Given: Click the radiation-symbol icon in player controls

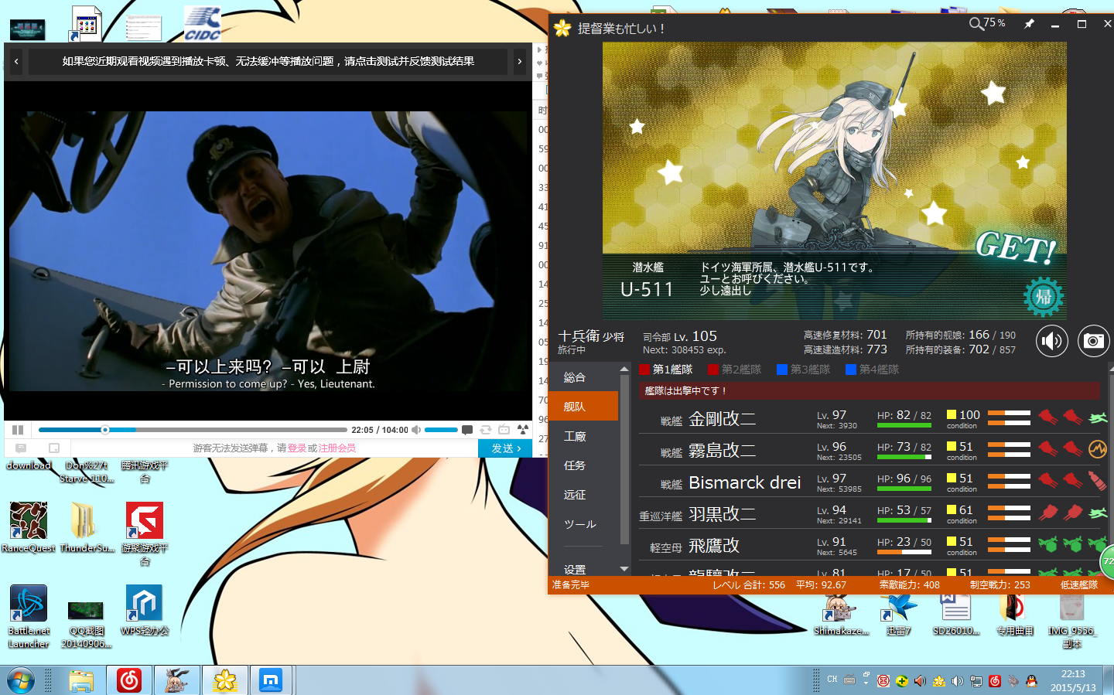Looking at the screenshot, I should pyautogui.click(x=523, y=430).
